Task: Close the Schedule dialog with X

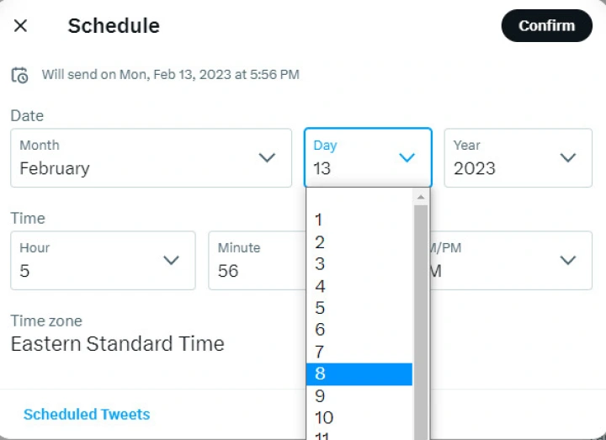Action: pyautogui.click(x=21, y=25)
